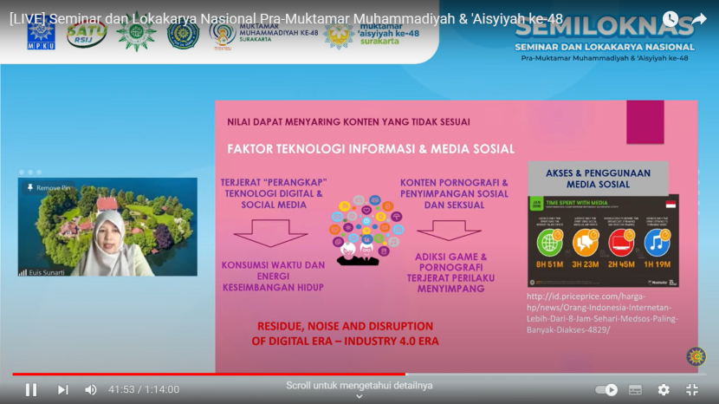Screen dimensions: 719x404
Task: Mute the video volume
Action: pos(91,390)
